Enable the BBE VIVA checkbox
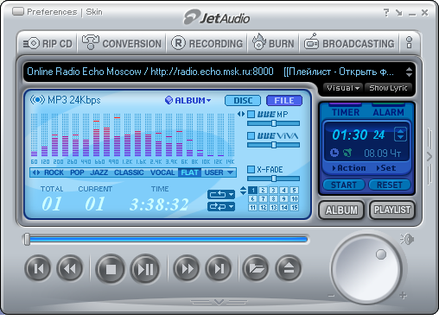 pos(251,135)
